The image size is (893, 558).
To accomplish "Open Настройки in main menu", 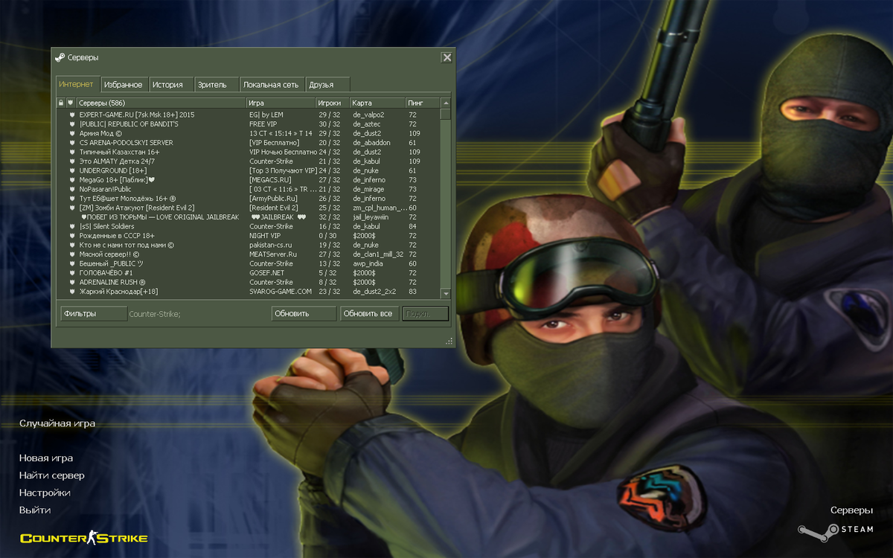I will (45, 493).
